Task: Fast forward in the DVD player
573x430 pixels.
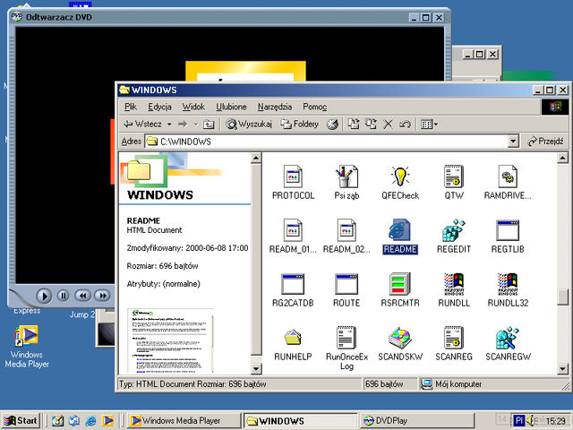Action: (102, 296)
